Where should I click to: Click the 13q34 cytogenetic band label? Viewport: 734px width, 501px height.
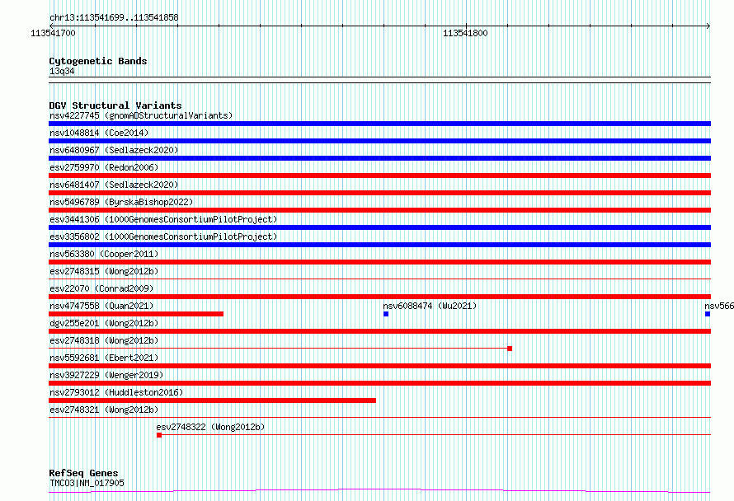pos(62,71)
